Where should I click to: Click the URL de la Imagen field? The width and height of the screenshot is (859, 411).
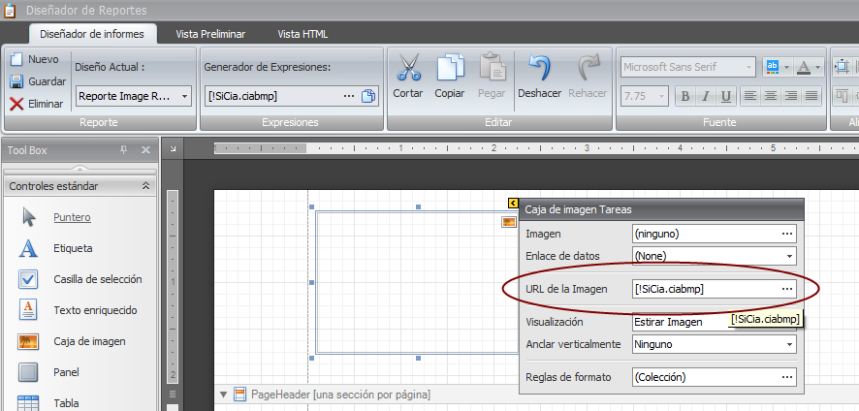(x=703, y=289)
